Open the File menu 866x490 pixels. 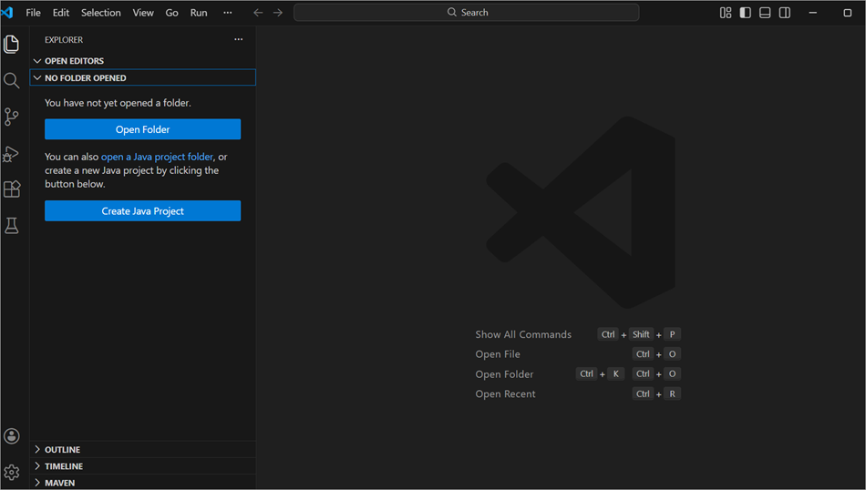33,12
